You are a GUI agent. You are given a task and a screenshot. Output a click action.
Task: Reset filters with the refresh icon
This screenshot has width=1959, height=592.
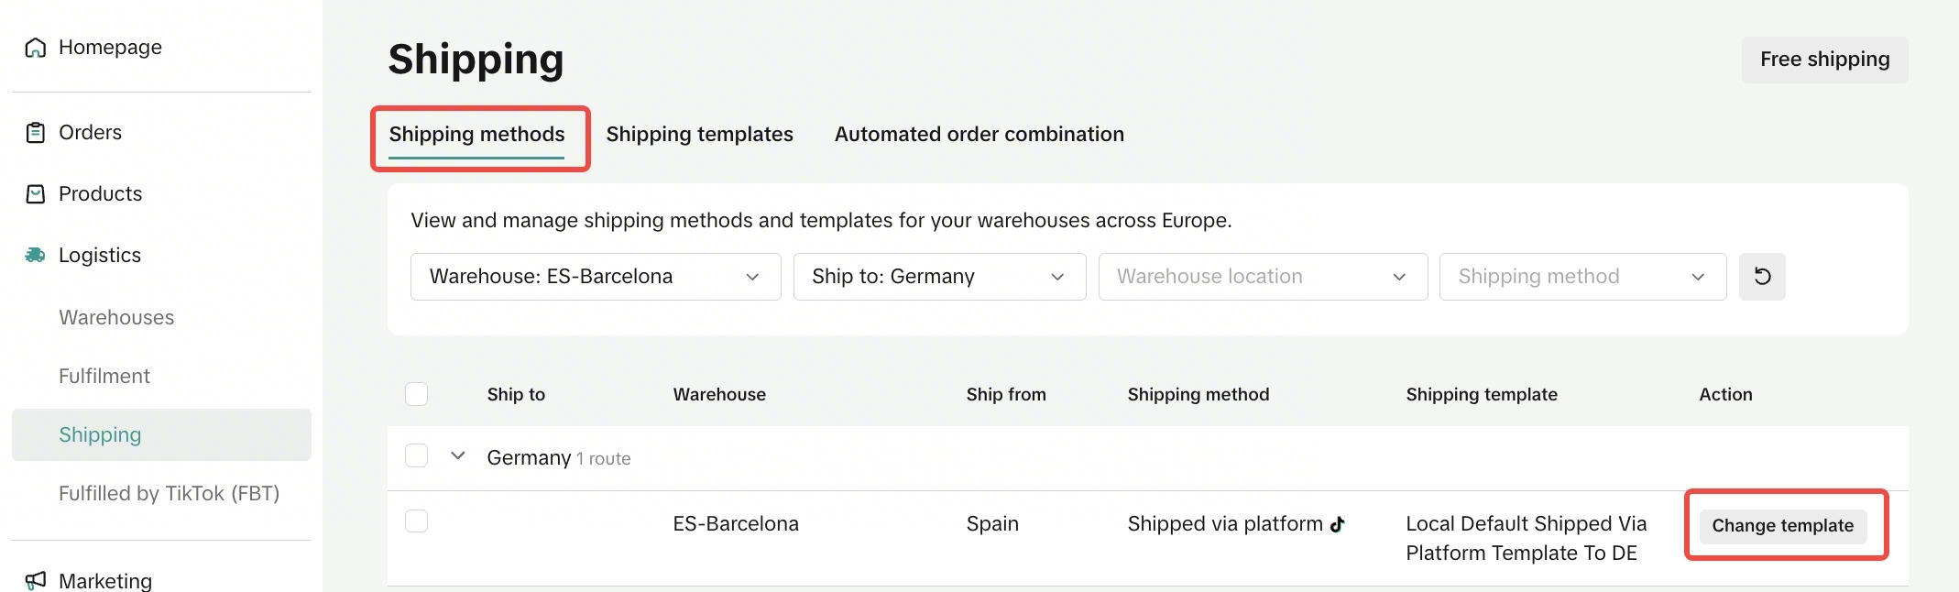coord(1762,277)
